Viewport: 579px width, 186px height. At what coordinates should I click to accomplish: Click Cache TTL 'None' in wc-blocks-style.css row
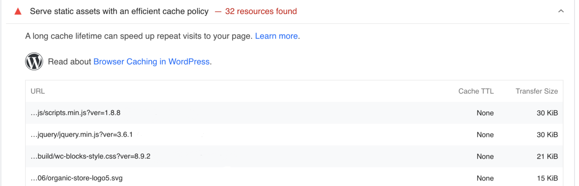(485, 156)
